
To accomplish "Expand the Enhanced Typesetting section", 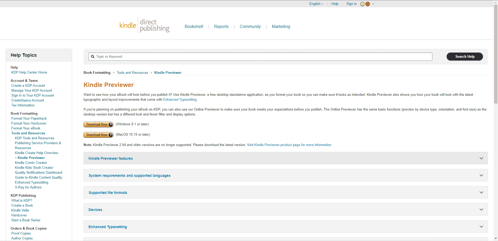I will (286, 227).
